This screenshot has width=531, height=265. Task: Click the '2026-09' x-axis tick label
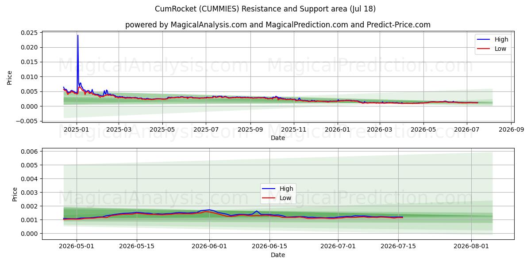pyautogui.click(x=511, y=129)
